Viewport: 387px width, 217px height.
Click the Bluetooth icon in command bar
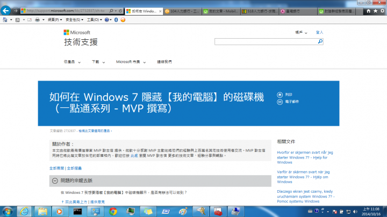[x=116, y=20]
